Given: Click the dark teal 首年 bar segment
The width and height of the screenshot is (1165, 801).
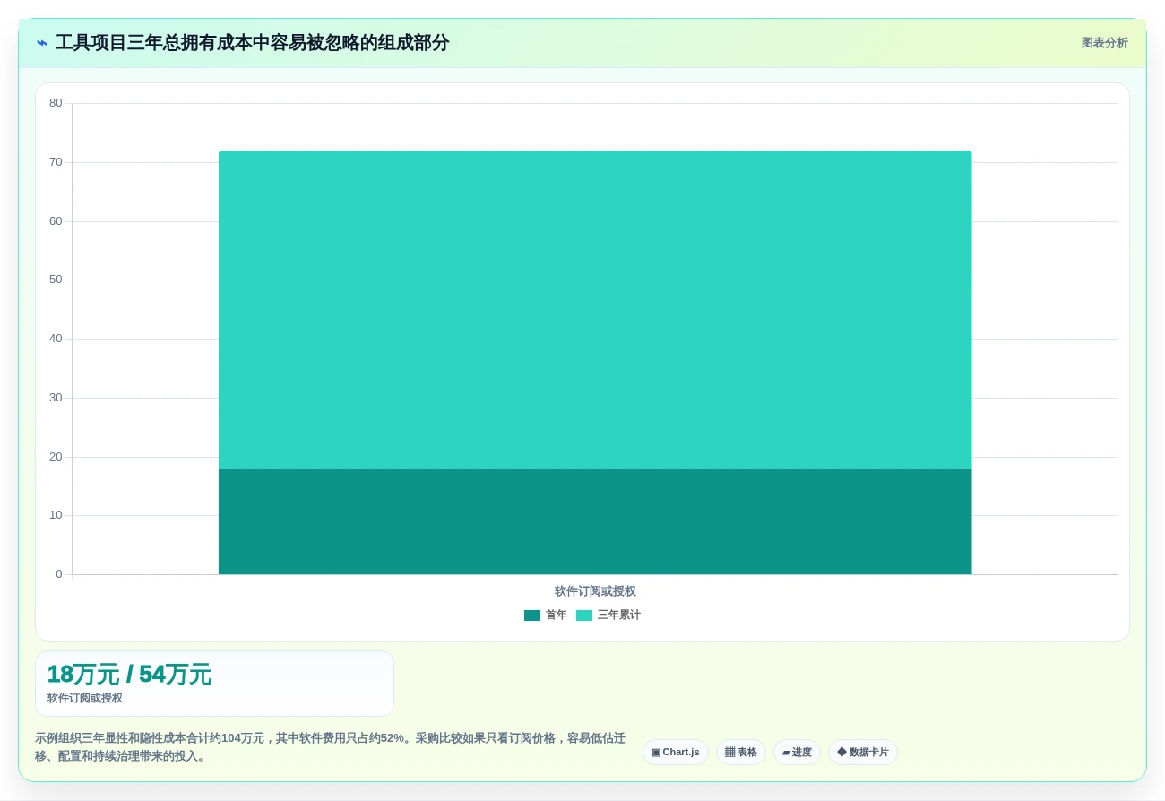Looking at the screenshot, I should pos(595,521).
